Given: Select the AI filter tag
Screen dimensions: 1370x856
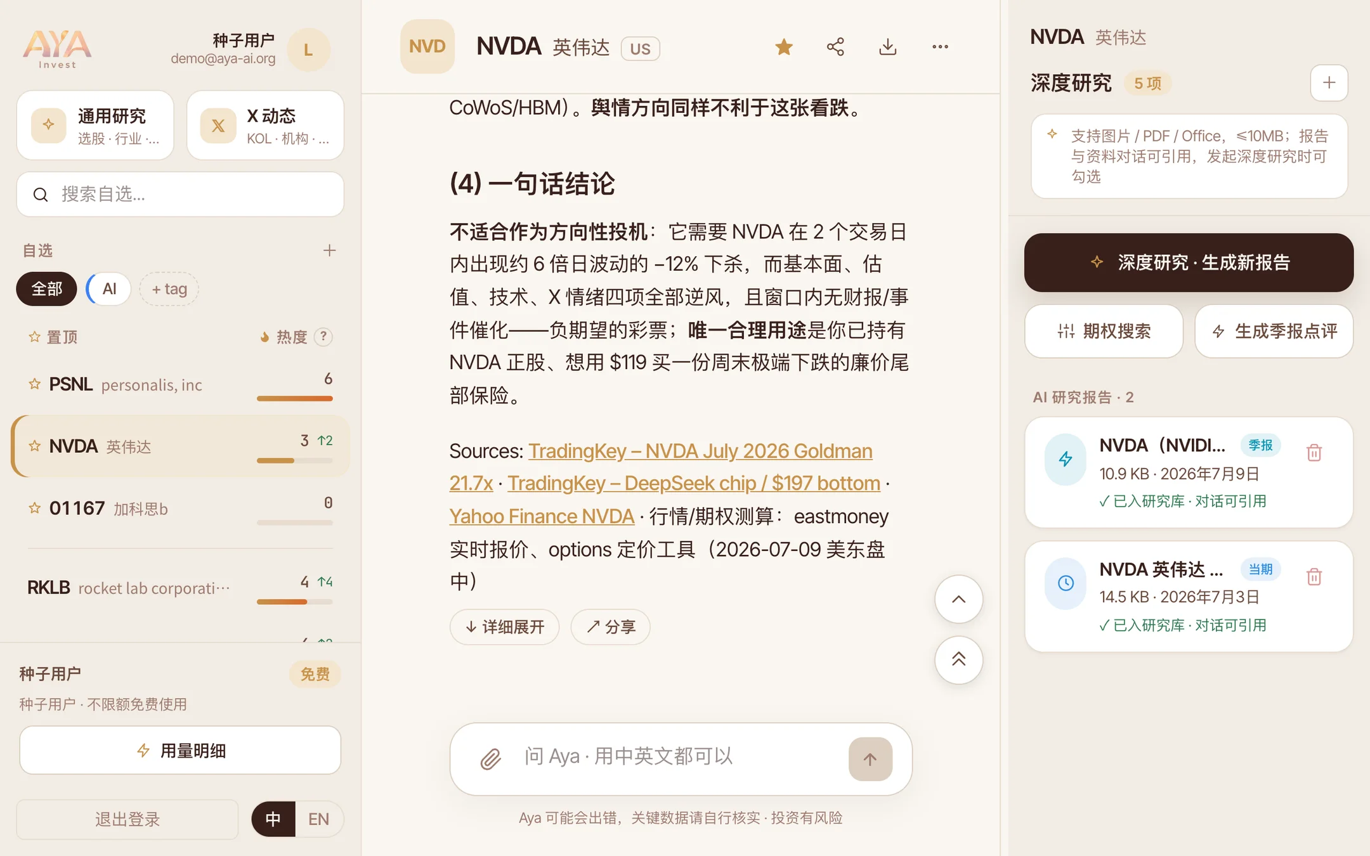Looking at the screenshot, I should (109, 289).
